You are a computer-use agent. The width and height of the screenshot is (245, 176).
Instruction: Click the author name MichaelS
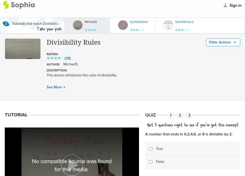point(70,64)
